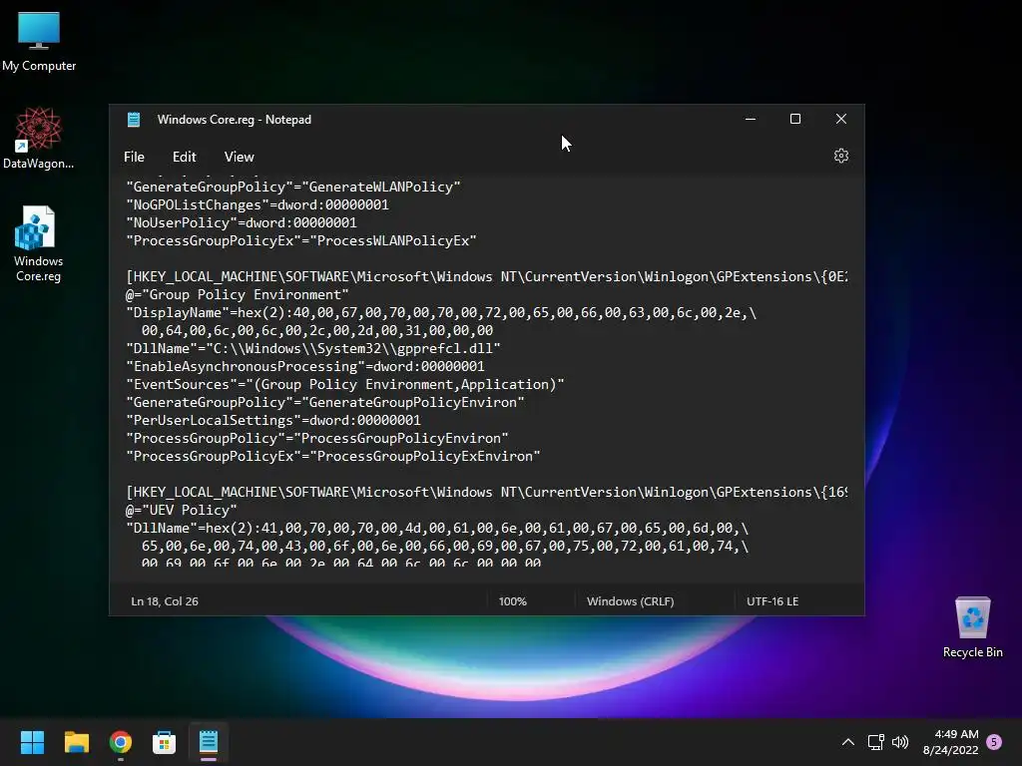Select the My Computer desktop icon
The height and width of the screenshot is (766, 1022).
(39, 42)
